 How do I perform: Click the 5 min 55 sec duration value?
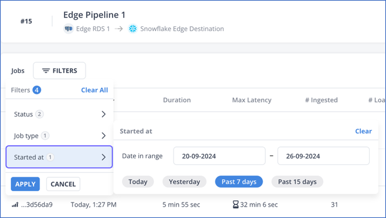coord(181,204)
